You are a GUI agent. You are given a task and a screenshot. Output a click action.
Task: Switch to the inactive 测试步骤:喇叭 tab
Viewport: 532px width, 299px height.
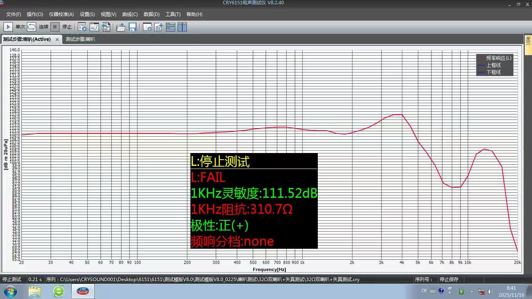tap(80, 39)
